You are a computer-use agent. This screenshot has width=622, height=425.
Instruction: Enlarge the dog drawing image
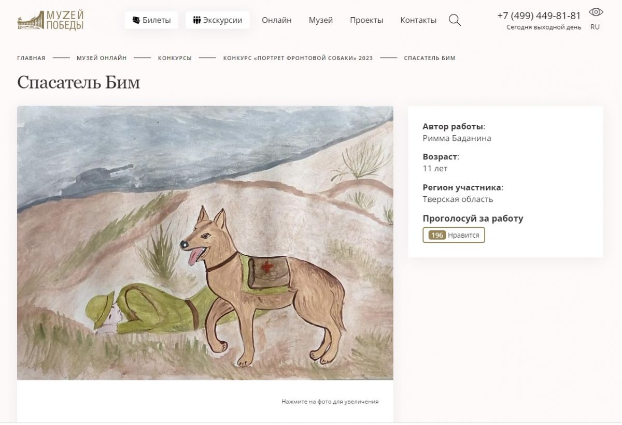point(205,243)
